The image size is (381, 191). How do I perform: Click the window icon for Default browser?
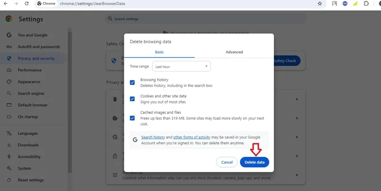pyautogui.click(x=9, y=105)
